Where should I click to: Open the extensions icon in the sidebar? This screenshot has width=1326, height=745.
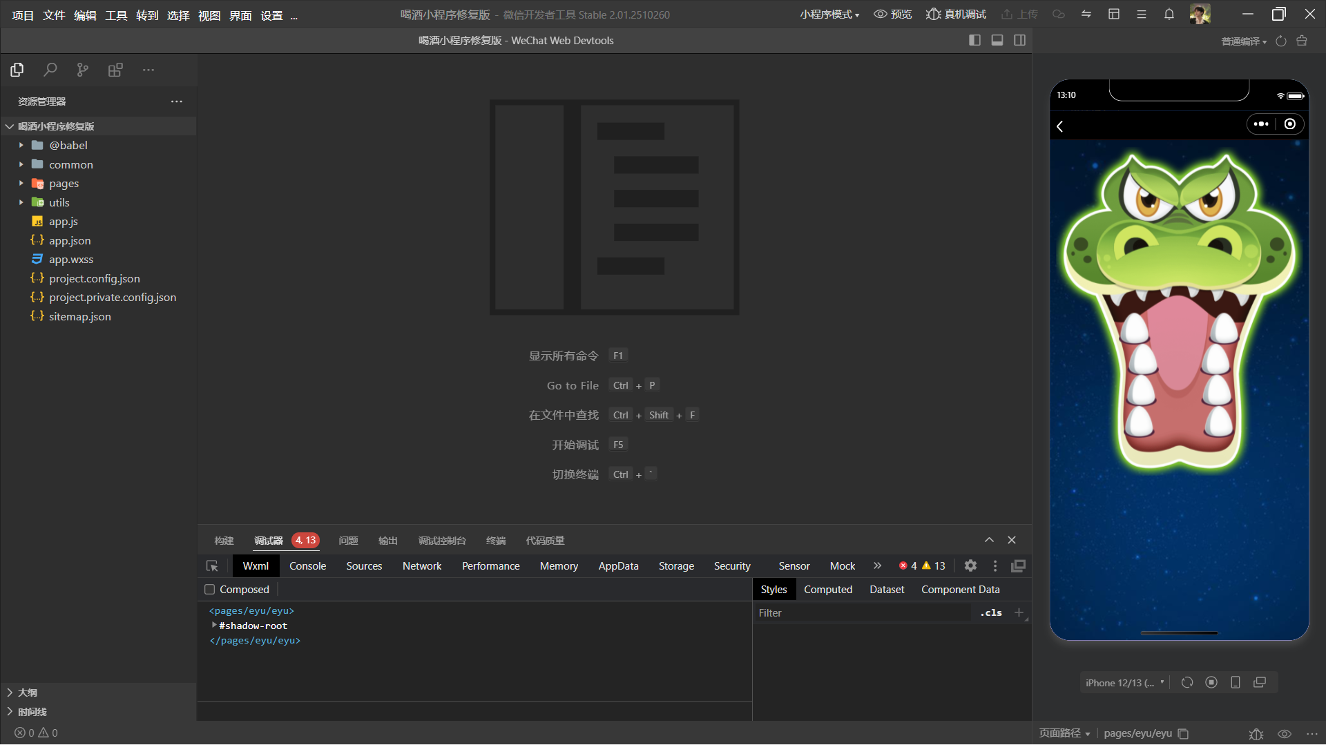click(115, 70)
